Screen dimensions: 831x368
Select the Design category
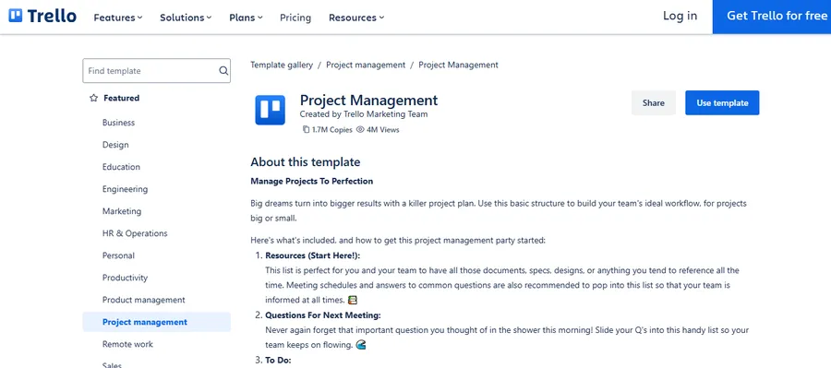click(115, 145)
